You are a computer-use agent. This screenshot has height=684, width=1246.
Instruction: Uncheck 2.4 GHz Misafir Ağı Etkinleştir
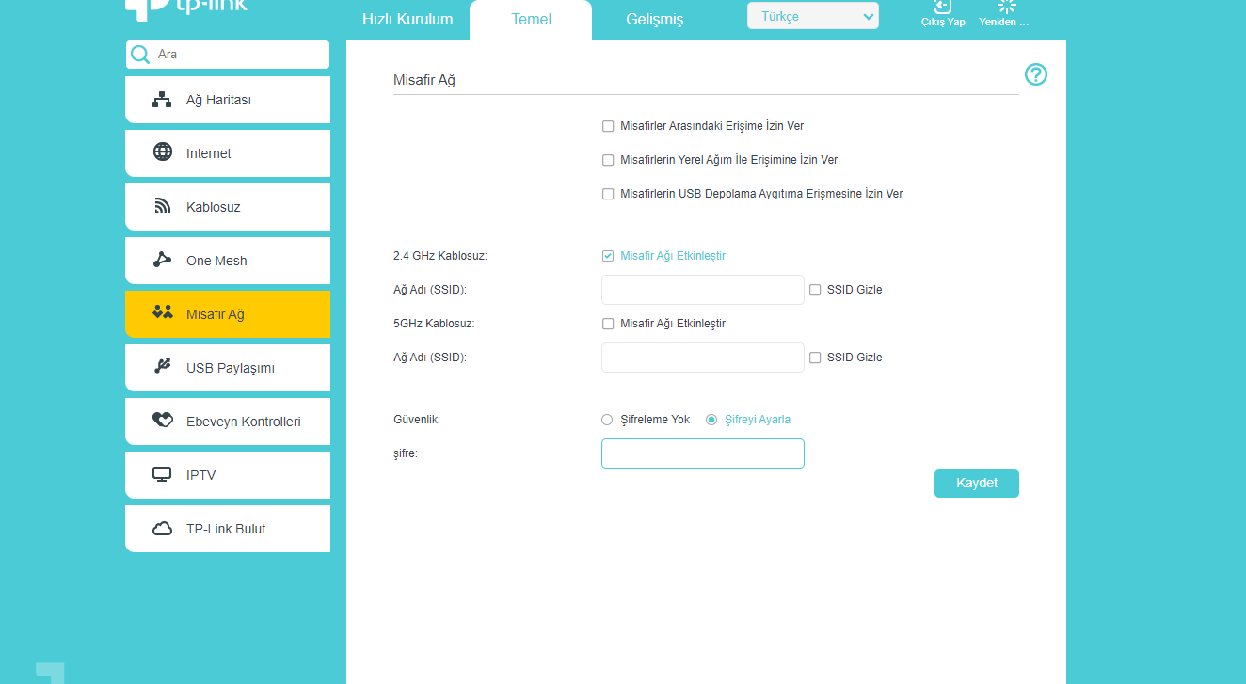point(608,256)
